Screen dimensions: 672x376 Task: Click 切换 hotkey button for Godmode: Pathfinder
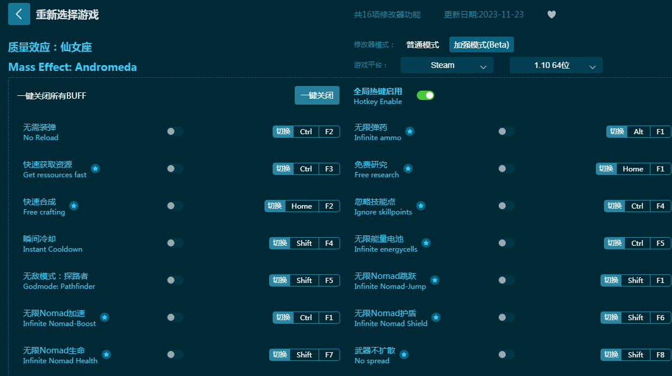280,281
